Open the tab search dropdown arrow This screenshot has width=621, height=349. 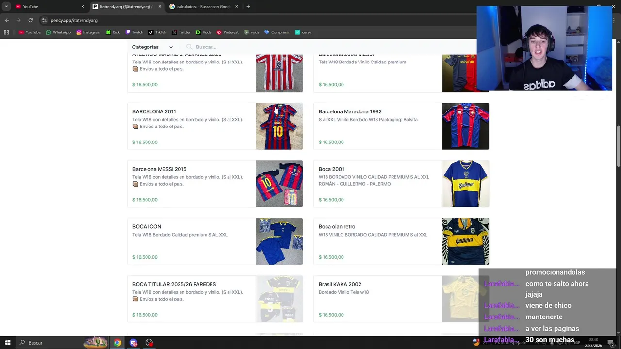pos(6,7)
